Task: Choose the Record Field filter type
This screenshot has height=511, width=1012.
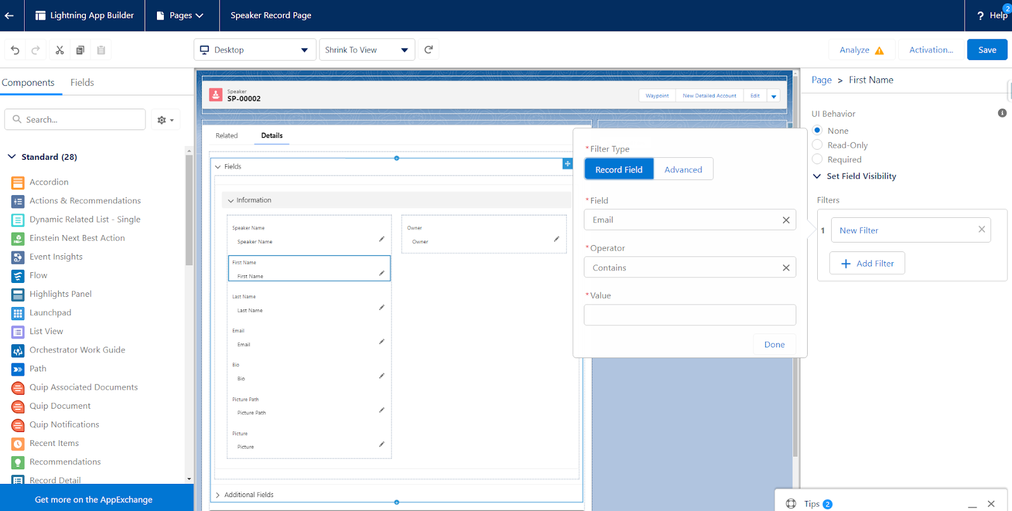Action: click(619, 169)
